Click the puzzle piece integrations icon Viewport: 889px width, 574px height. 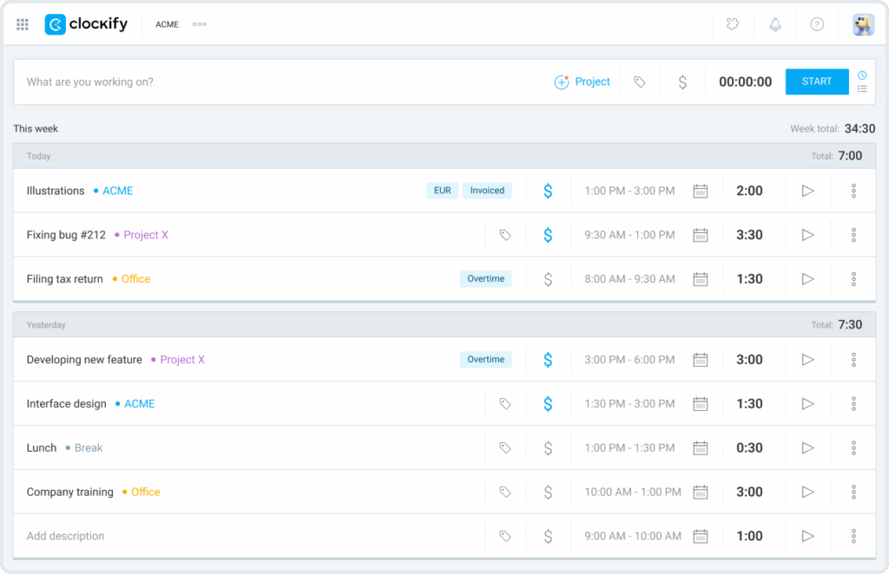point(733,24)
